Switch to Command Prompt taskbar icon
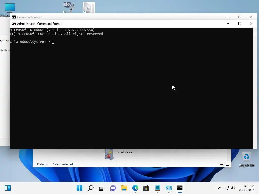This screenshot has width=259, height=194. point(180,188)
